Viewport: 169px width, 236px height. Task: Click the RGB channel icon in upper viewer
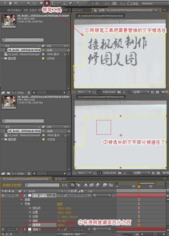click(x=129, y=92)
